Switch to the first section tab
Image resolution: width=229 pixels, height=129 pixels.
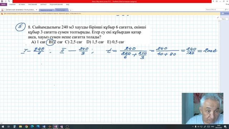[x=46, y=10]
